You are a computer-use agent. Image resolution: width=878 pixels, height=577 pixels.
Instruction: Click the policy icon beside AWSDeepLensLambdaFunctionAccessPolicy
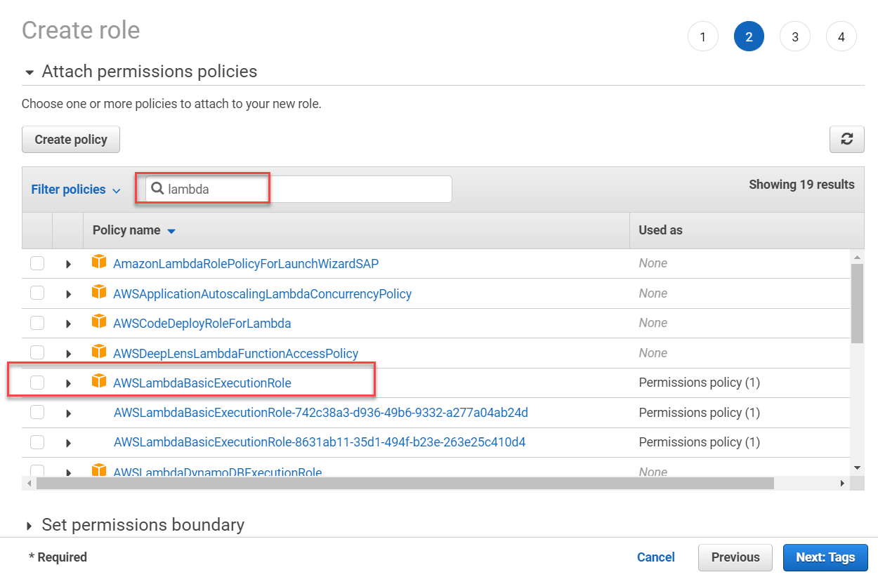pyautogui.click(x=99, y=352)
